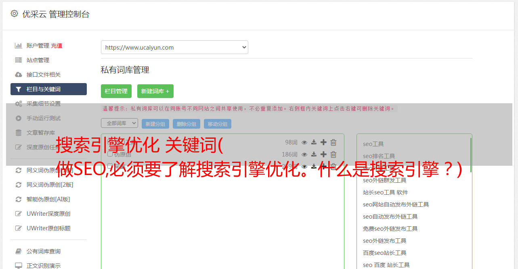Screen dimensions: 518x269
Task: Go to 站点管理 in the sidebar
Action: 38,60
